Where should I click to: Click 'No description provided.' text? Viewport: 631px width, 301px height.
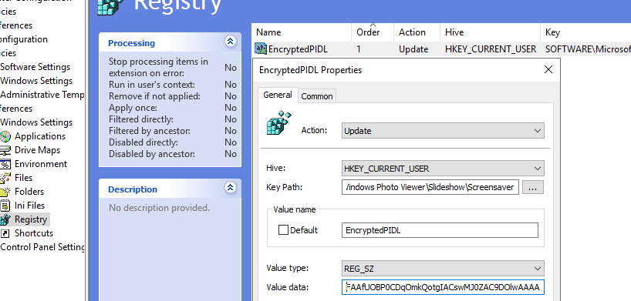[x=159, y=208]
